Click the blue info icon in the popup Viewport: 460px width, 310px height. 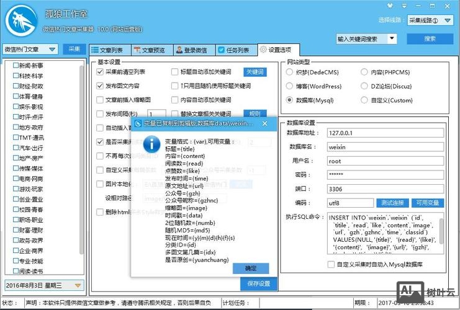[x=151, y=144]
